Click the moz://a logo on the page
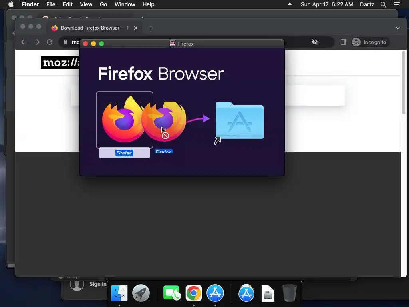This screenshot has height=307, width=409. (60, 62)
